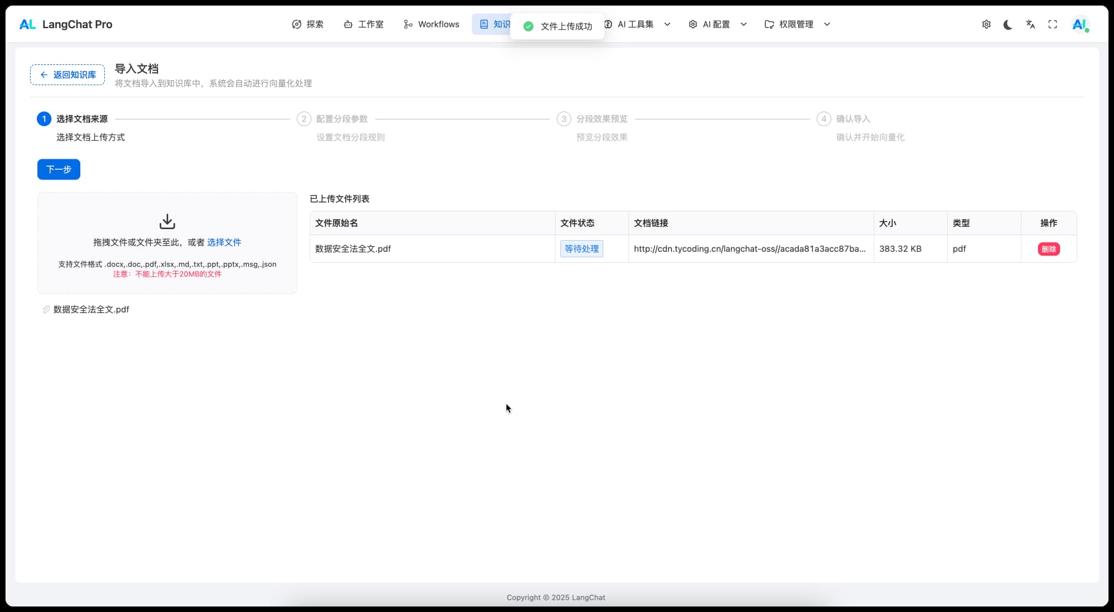Screen dimensions: 1114x612
Task: Open the user avatar menu
Action: point(1079,25)
